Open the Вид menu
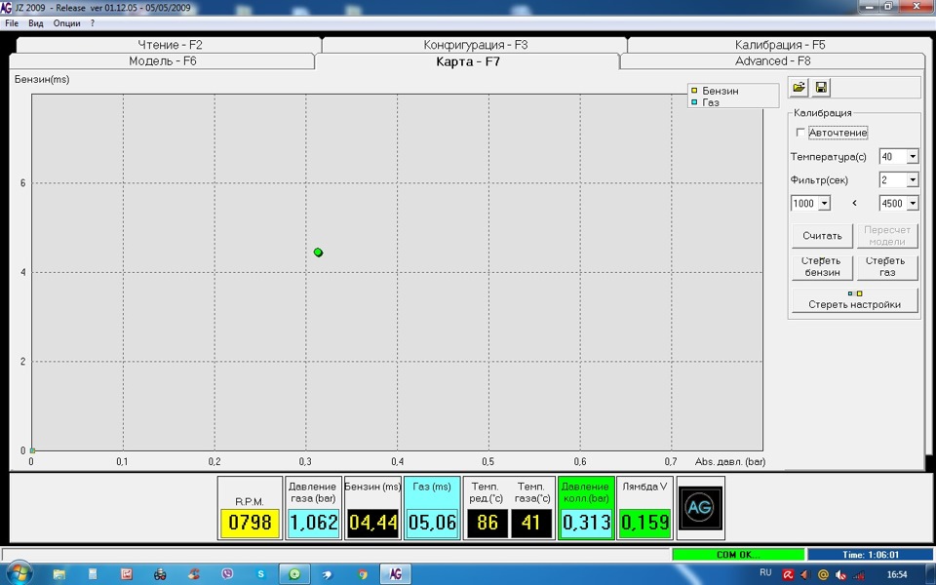 pos(36,23)
